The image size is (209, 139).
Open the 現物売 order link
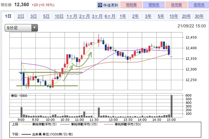(154, 5)
